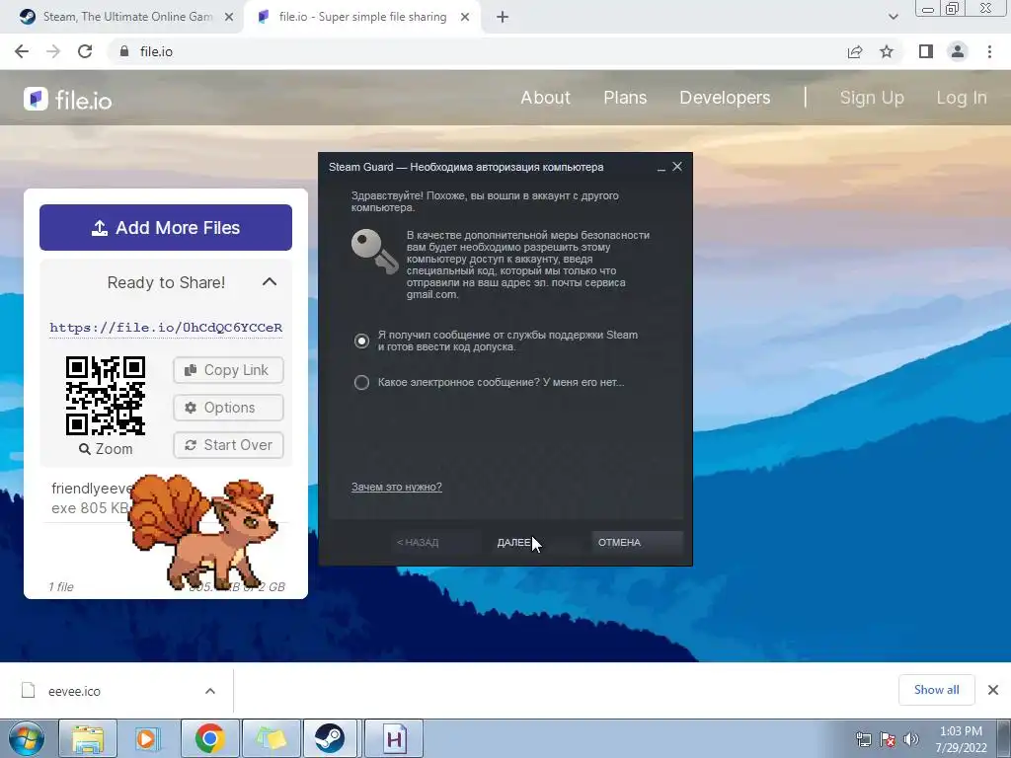Viewport: 1011px width, 758px height.
Task: Open the About page
Action: pyautogui.click(x=545, y=98)
